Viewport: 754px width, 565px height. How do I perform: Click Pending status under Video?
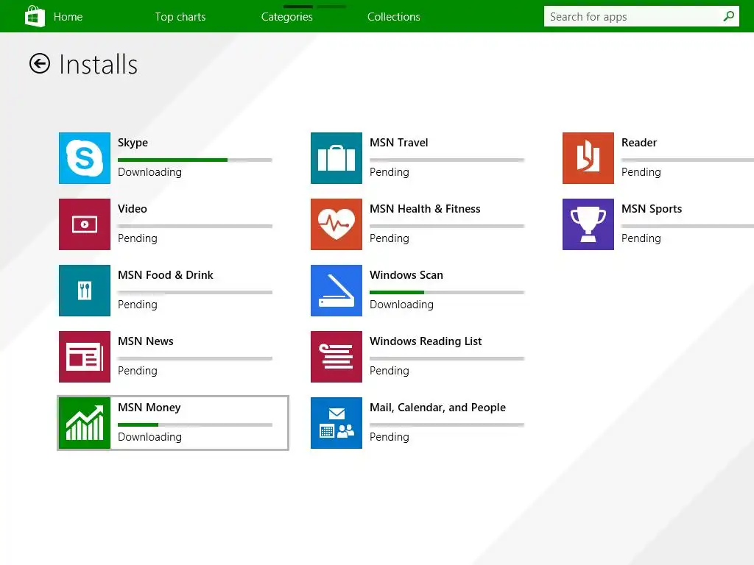[138, 238]
